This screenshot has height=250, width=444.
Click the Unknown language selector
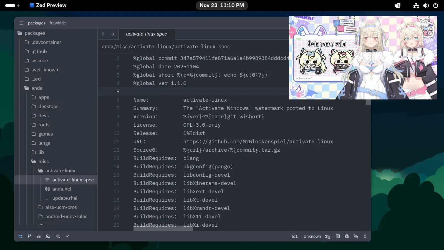pos(312,236)
